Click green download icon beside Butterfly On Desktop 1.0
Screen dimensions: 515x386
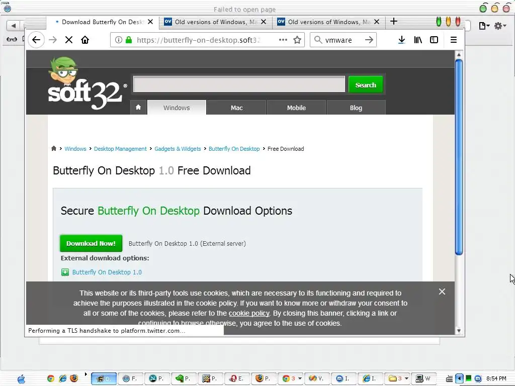(65, 272)
